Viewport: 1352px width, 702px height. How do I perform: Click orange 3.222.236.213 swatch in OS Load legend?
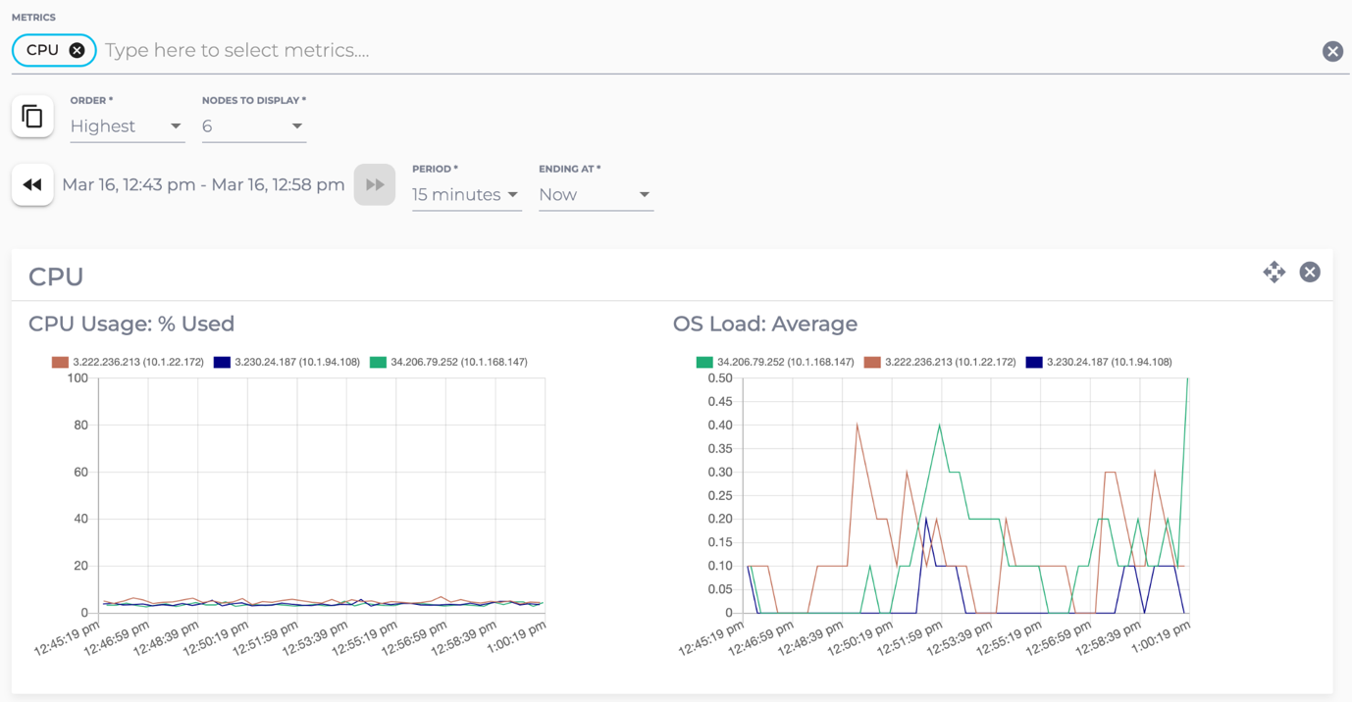pyautogui.click(x=872, y=362)
